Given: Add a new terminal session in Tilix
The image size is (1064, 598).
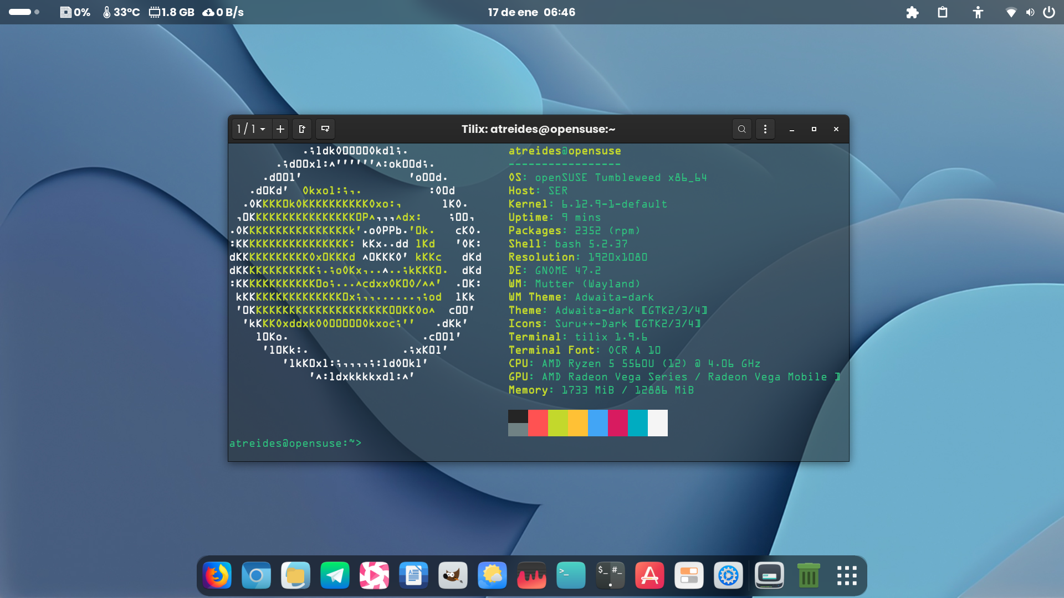Looking at the screenshot, I should (280, 129).
